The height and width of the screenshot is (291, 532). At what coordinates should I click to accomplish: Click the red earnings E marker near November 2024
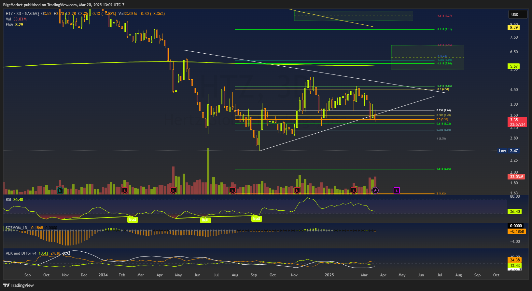tap(297, 191)
